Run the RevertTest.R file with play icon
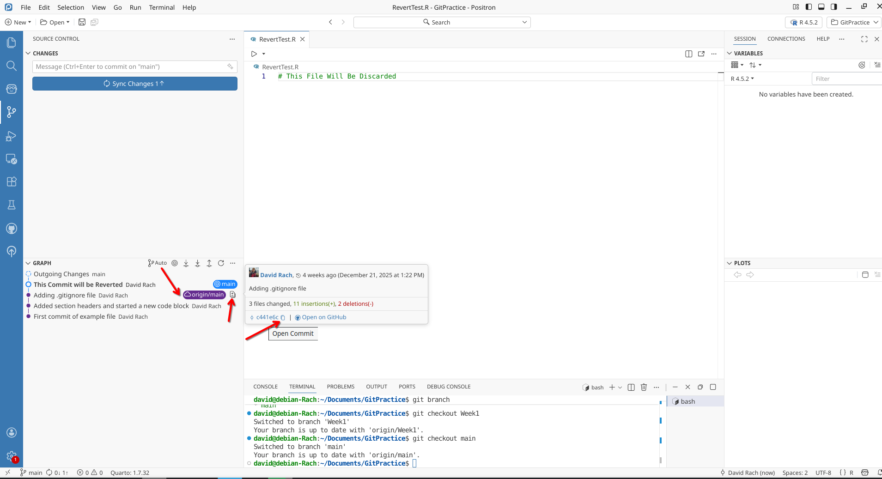Viewport: 882px width, 479px height. pyautogui.click(x=254, y=54)
